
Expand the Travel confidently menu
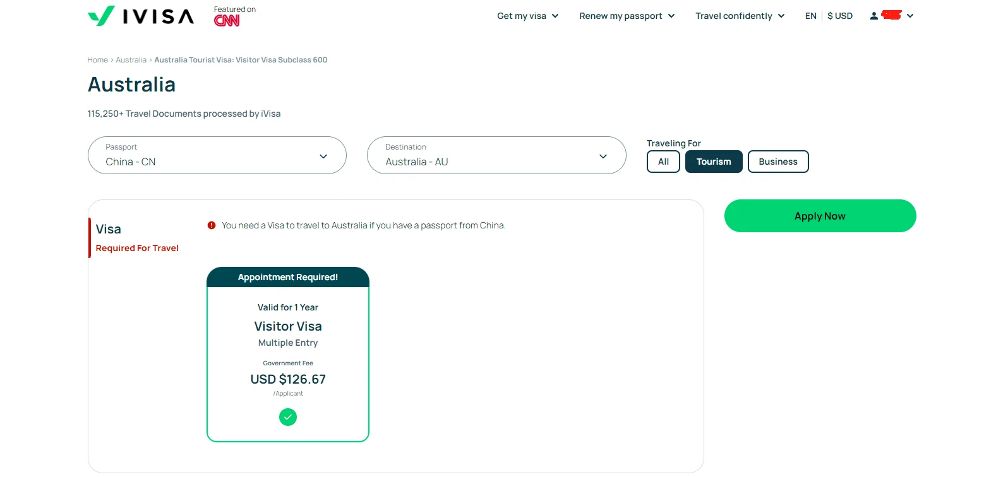(740, 16)
